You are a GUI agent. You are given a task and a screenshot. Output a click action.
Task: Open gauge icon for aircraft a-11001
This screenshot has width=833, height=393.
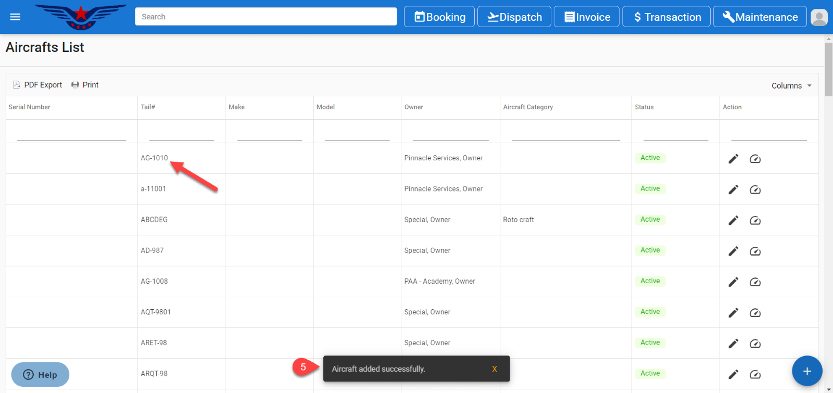(755, 189)
